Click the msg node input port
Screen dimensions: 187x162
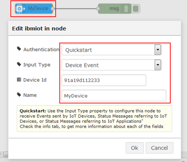[x=98, y=9]
